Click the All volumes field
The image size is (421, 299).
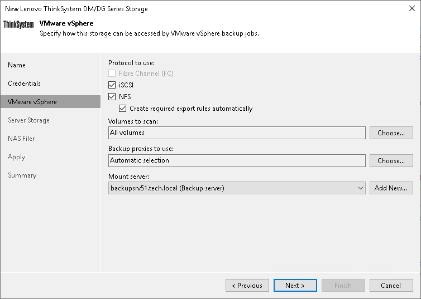tap(237, 133)
